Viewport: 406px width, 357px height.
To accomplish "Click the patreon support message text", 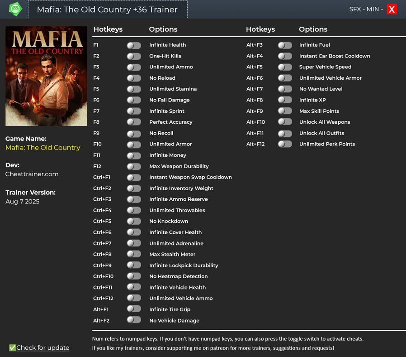I will pos(213,348).
